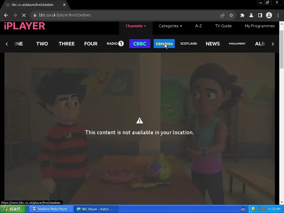The image size is (284, 213).
Task: Select the BBC FOUR channel
Action: pyautogui.click(x=91, y=44)
